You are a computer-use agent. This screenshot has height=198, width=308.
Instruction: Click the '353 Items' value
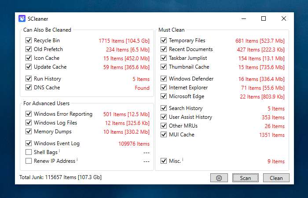click(x=273, y=117)
